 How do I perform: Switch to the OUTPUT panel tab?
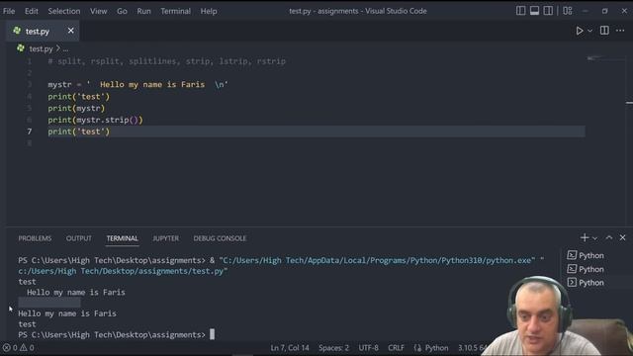coord(79,238)
